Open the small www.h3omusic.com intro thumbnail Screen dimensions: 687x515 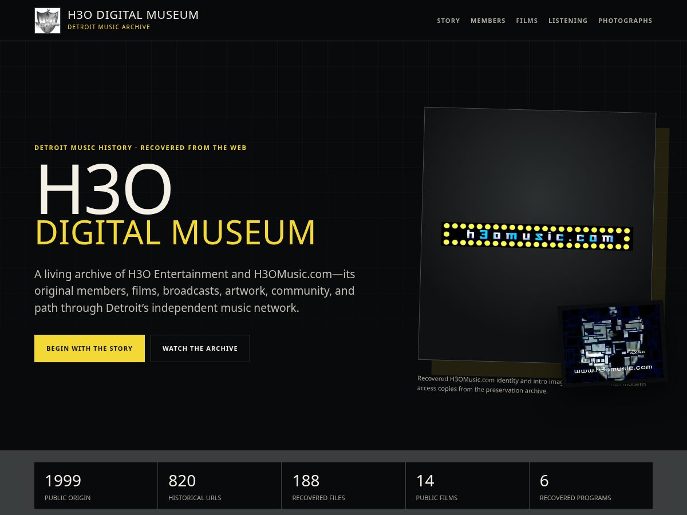tap(612, 343)
